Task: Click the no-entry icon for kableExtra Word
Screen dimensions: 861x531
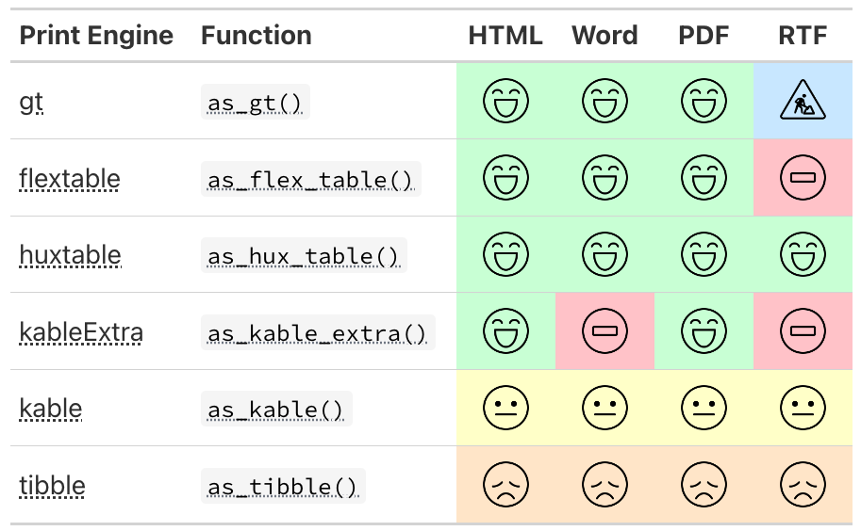Action: 604,330
